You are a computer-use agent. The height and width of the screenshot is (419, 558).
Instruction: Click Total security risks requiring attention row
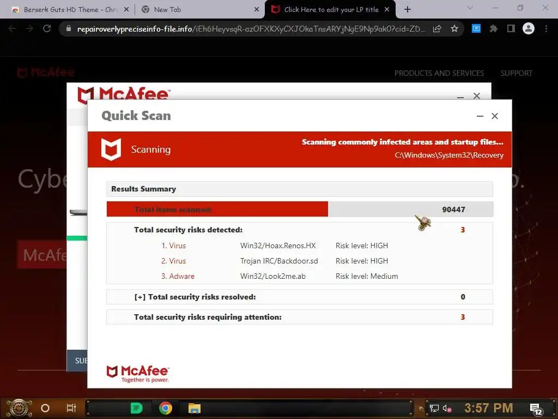pyautogui.click(x=300, y=318)
